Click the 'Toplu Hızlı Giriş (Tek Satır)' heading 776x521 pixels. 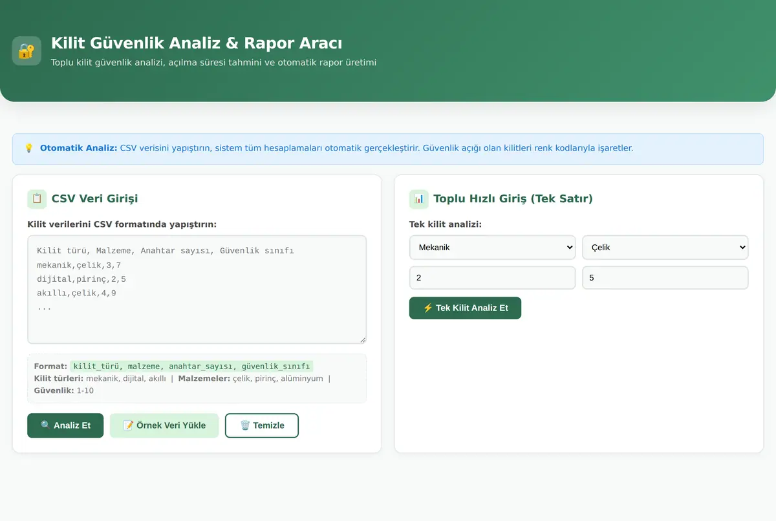tap(513, 199)
